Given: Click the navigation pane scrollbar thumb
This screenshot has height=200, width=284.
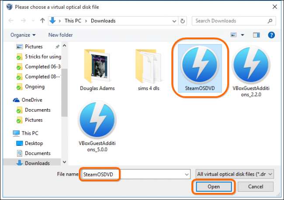Looking at the screenshot, I should tap(64, 93).
